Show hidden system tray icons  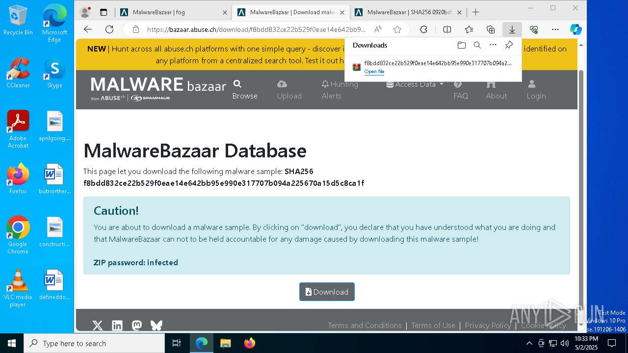[x=529, y=343]
